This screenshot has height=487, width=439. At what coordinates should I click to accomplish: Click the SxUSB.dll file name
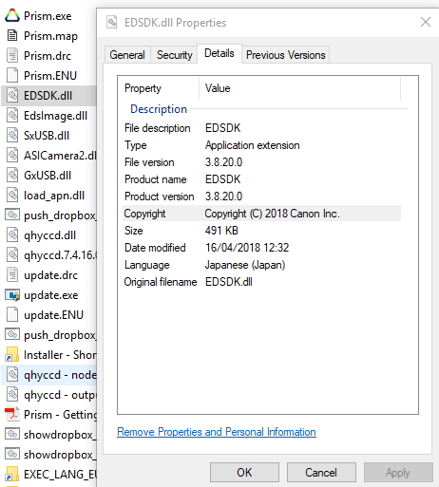pos(47,136)
